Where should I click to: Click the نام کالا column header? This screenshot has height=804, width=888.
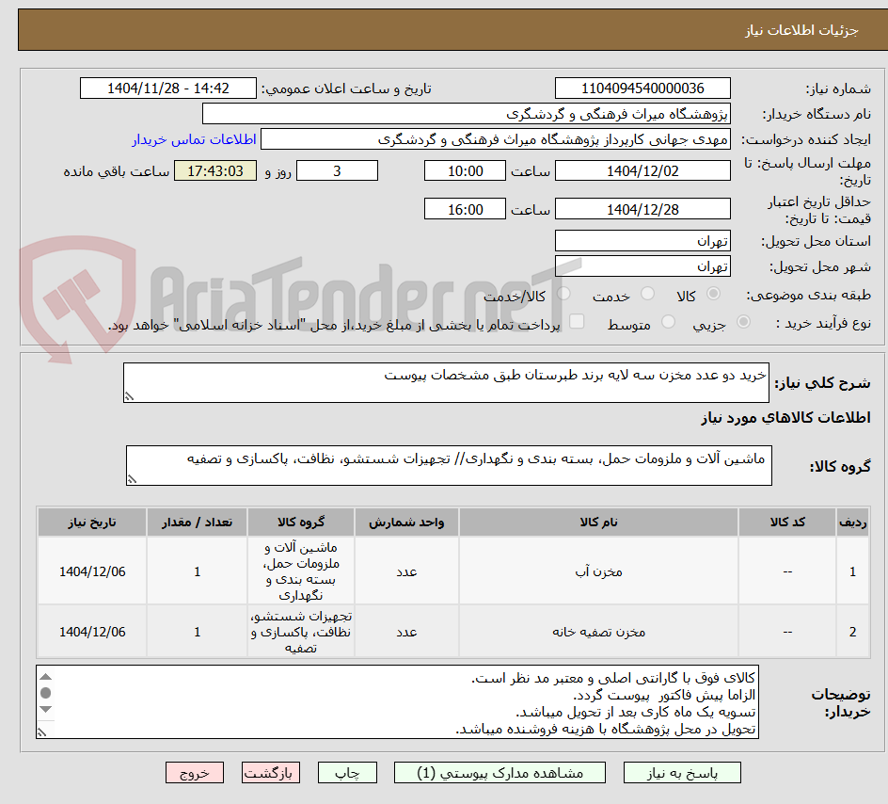click(x=598, y=522)
